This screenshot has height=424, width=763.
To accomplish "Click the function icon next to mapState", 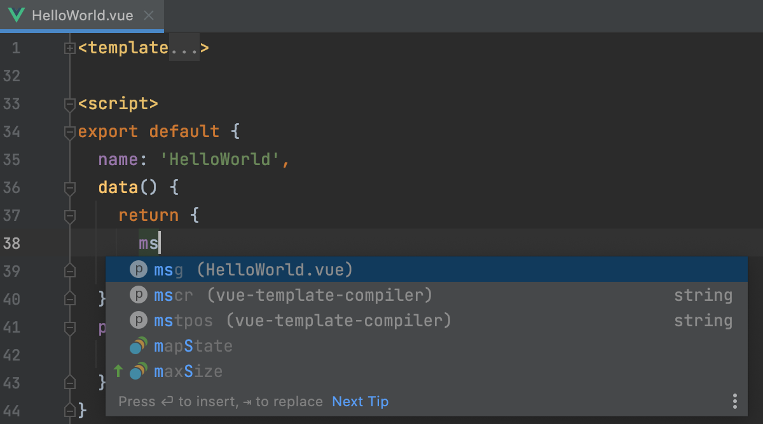I will tap(138, 345).
